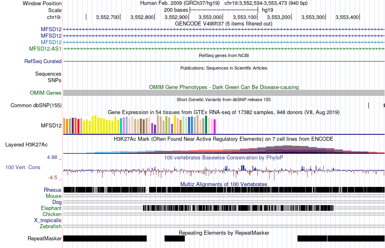Click the GTEx Gene Expression track title
This screenshot has width=385, height=248.
224,112
